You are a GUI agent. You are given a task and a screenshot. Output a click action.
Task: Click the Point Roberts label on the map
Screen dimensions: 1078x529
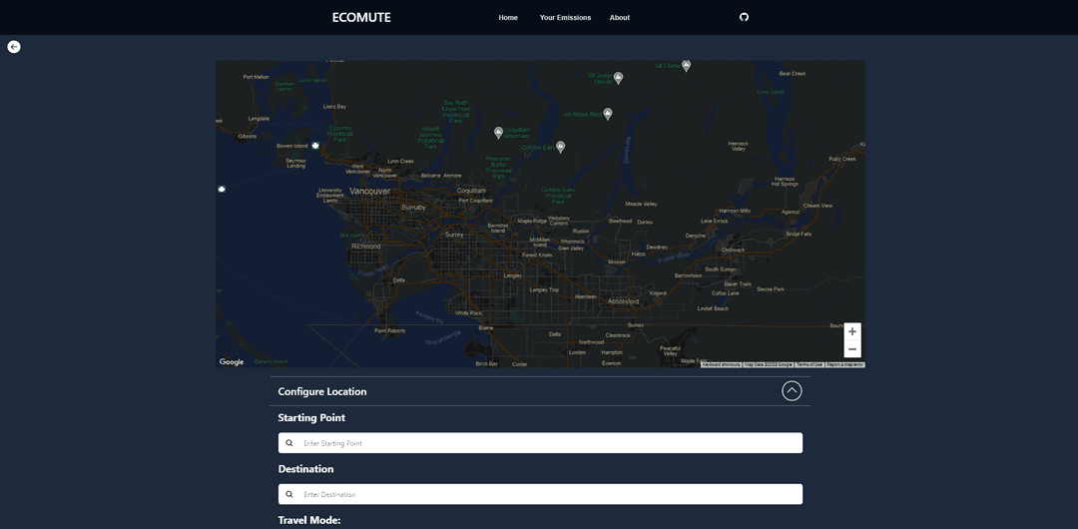tap(390, 331)
